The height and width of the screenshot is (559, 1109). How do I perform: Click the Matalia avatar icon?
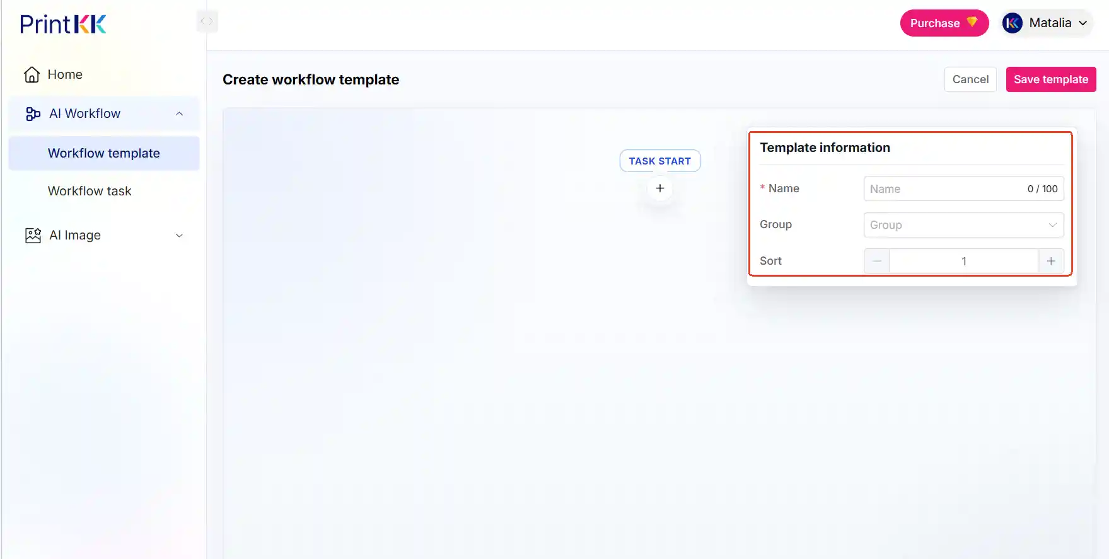pos(1013,23)
